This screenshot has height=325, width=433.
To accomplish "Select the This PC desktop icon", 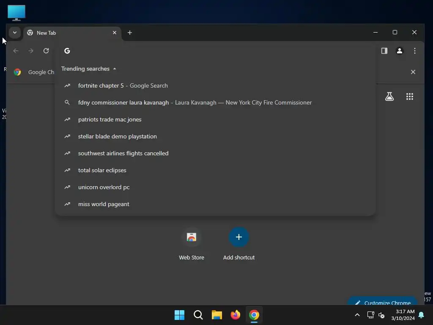I will tap(16, 13).
